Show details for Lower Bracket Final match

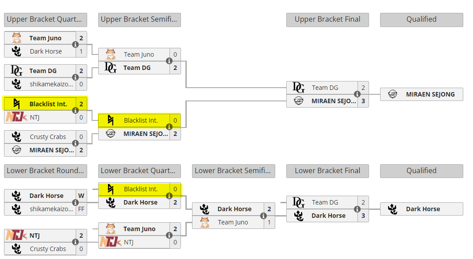tap(357, 209)
